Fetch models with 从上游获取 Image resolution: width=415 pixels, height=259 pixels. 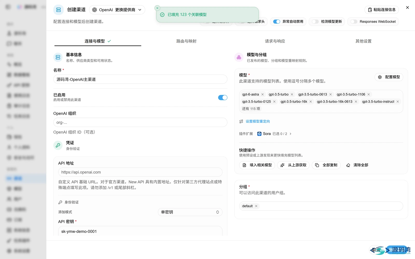293,165
